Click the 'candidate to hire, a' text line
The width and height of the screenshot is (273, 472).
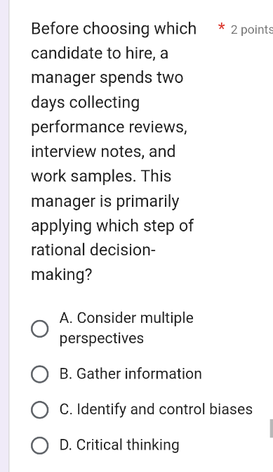pos(100,53)
